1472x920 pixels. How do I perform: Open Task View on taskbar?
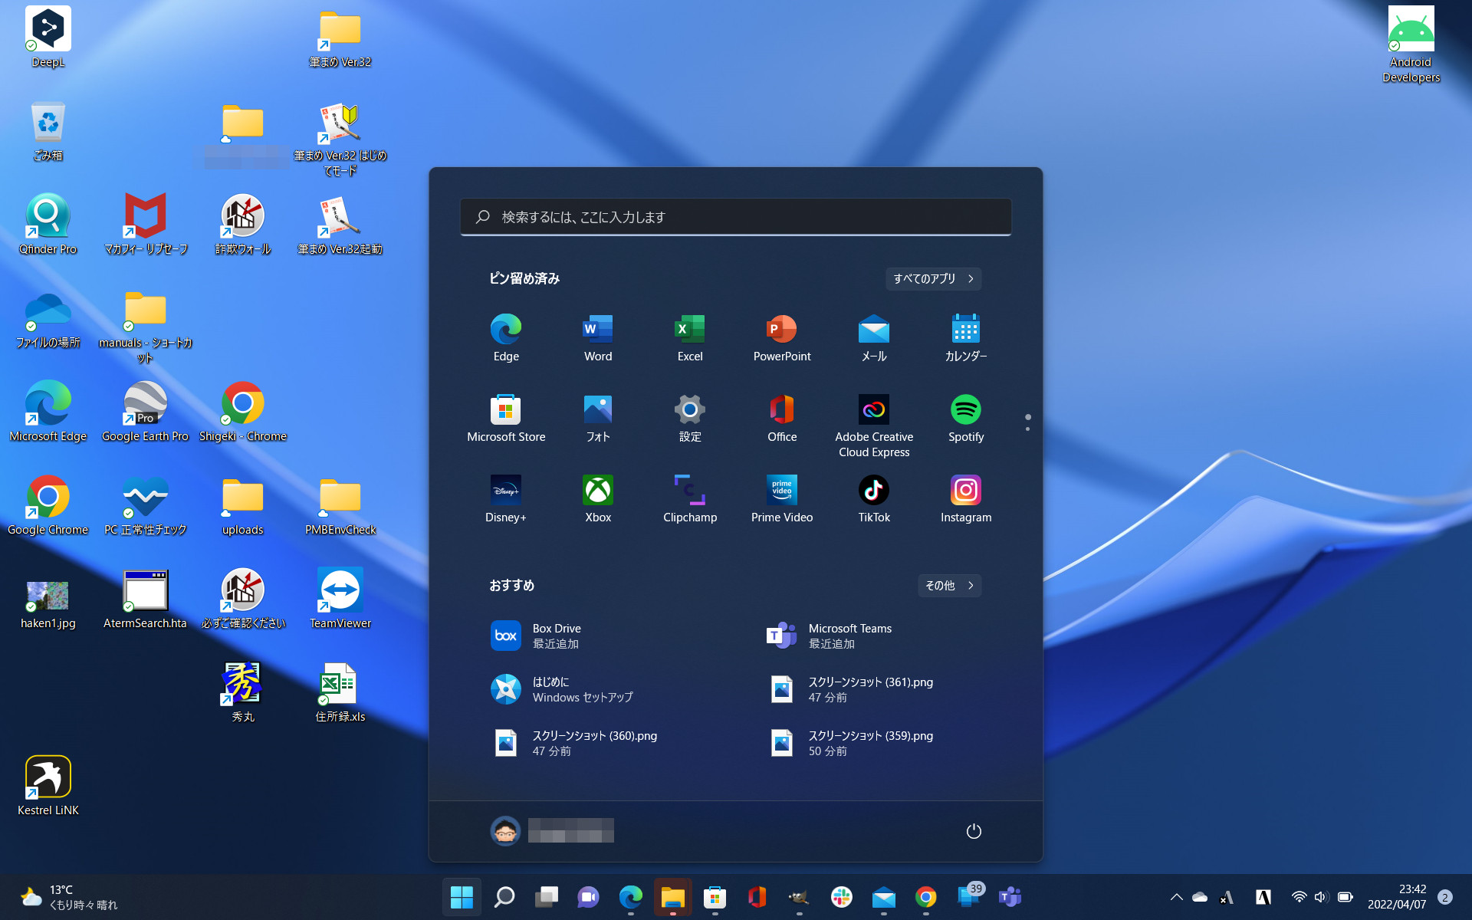546,897
